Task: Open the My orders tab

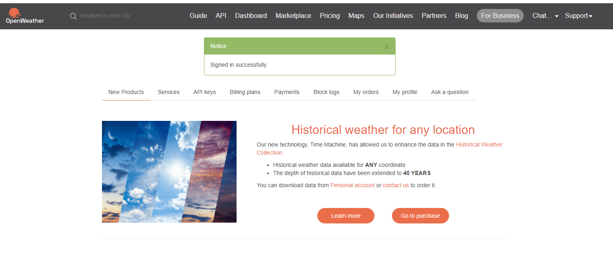Action: pos(366,92)
